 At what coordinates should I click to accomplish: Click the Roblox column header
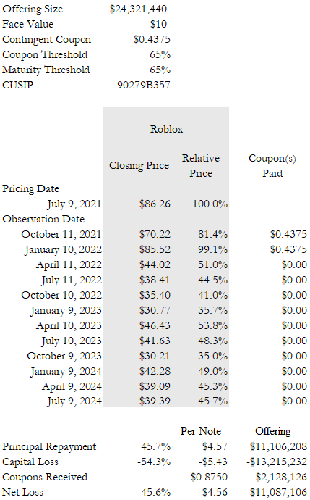point(167,129)
